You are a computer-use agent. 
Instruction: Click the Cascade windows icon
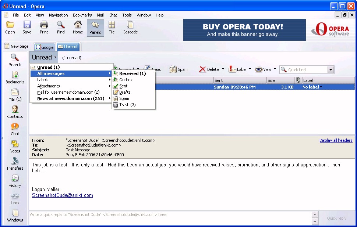pyautogui.click(x=130, y=25)
